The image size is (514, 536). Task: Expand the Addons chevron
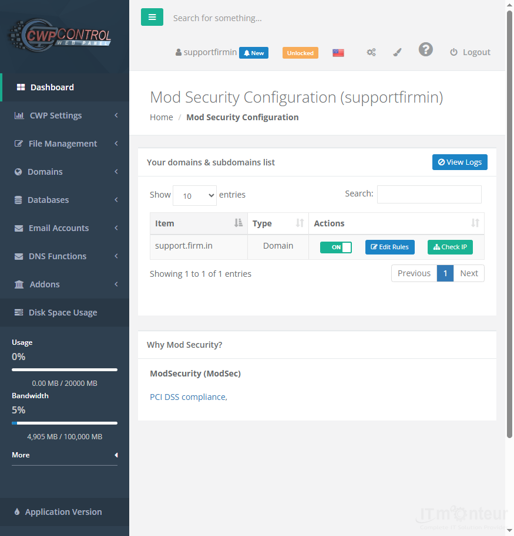pos(116,284)
